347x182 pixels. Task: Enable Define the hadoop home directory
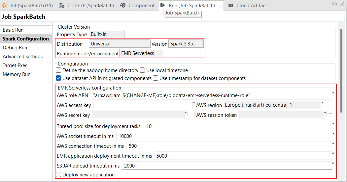59,70
